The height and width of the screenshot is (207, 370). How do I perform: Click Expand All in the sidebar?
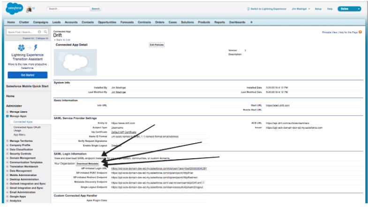pos(28,38)
